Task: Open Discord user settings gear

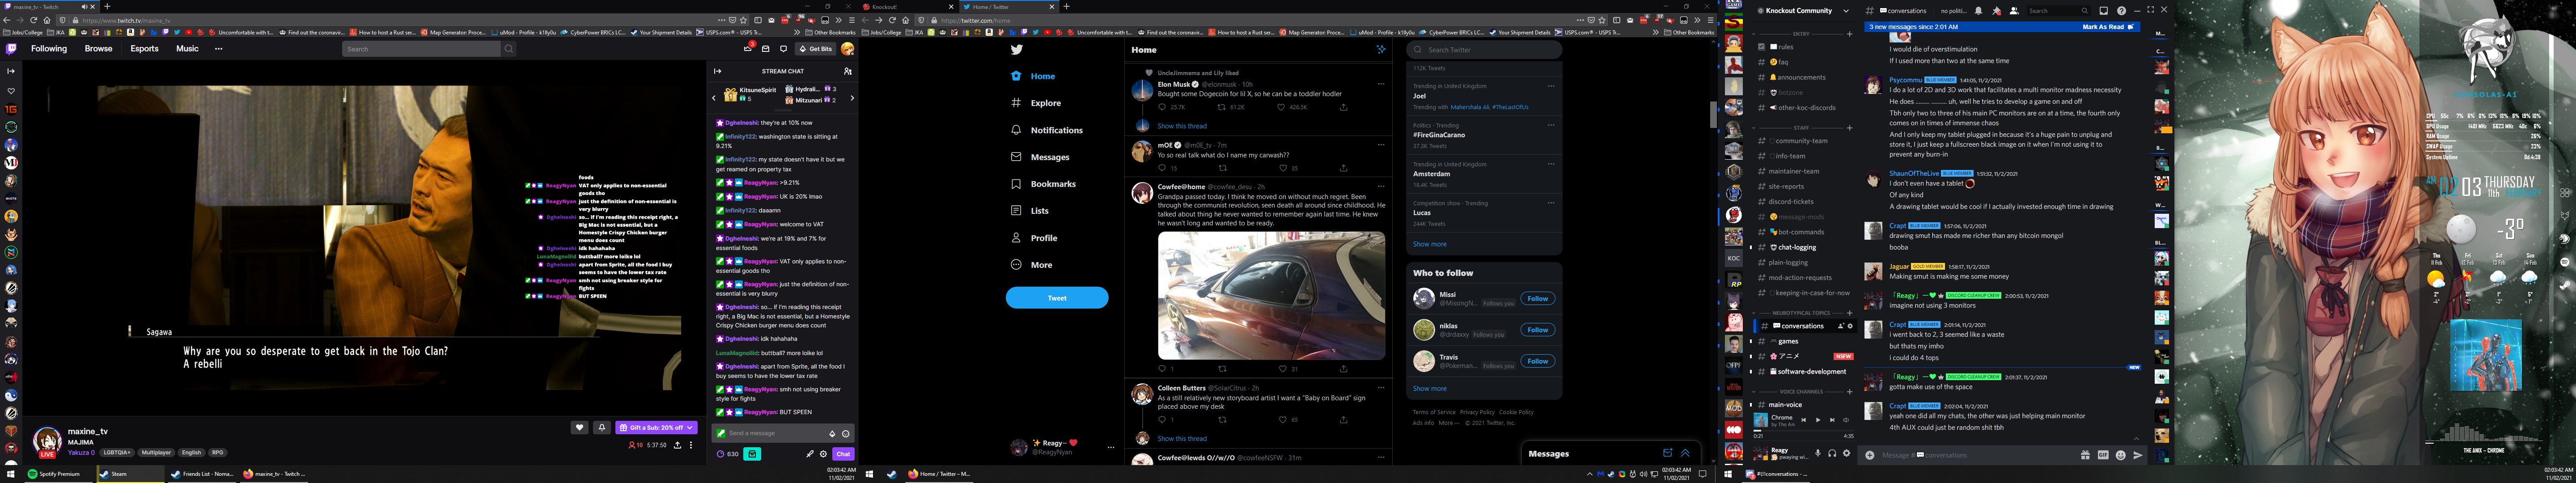Action: [x=1846, y=453]
